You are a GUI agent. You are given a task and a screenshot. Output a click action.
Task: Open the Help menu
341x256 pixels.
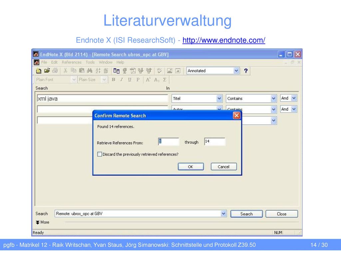(x=120, y=62)
